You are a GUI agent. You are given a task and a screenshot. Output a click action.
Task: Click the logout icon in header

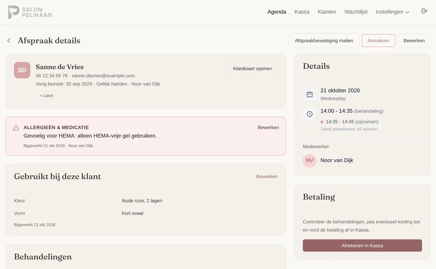click(x=424, y=11)
